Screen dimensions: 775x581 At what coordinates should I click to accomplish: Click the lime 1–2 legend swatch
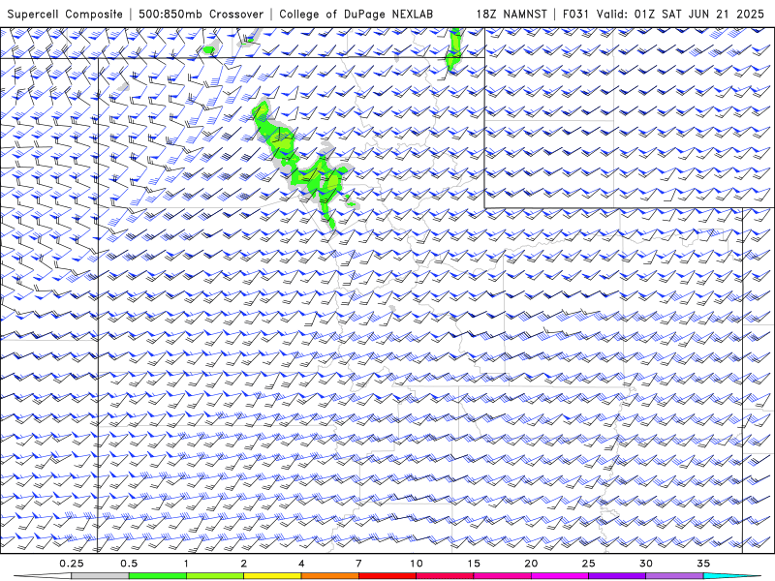214,576
